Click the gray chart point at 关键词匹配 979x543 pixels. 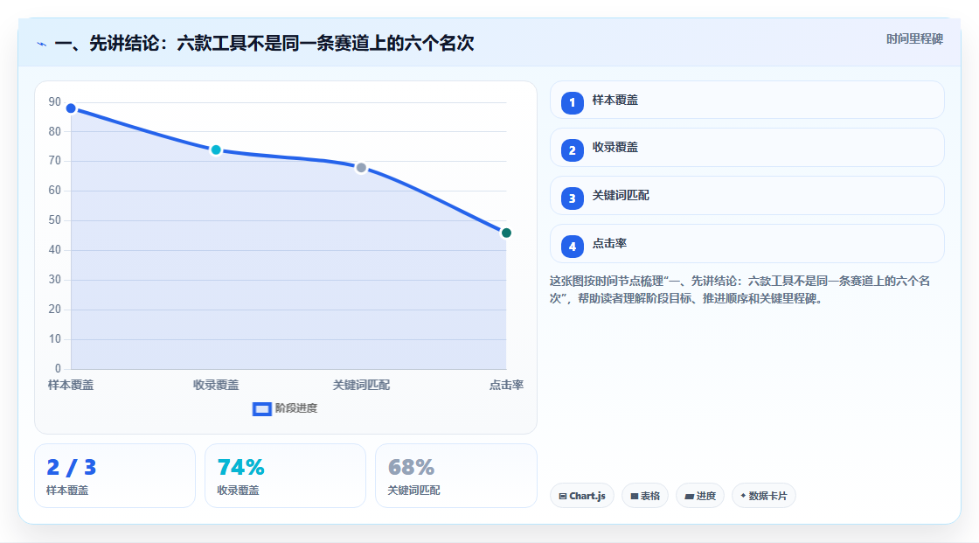point(361,168)
